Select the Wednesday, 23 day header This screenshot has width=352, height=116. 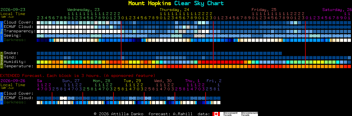[84, 9]
